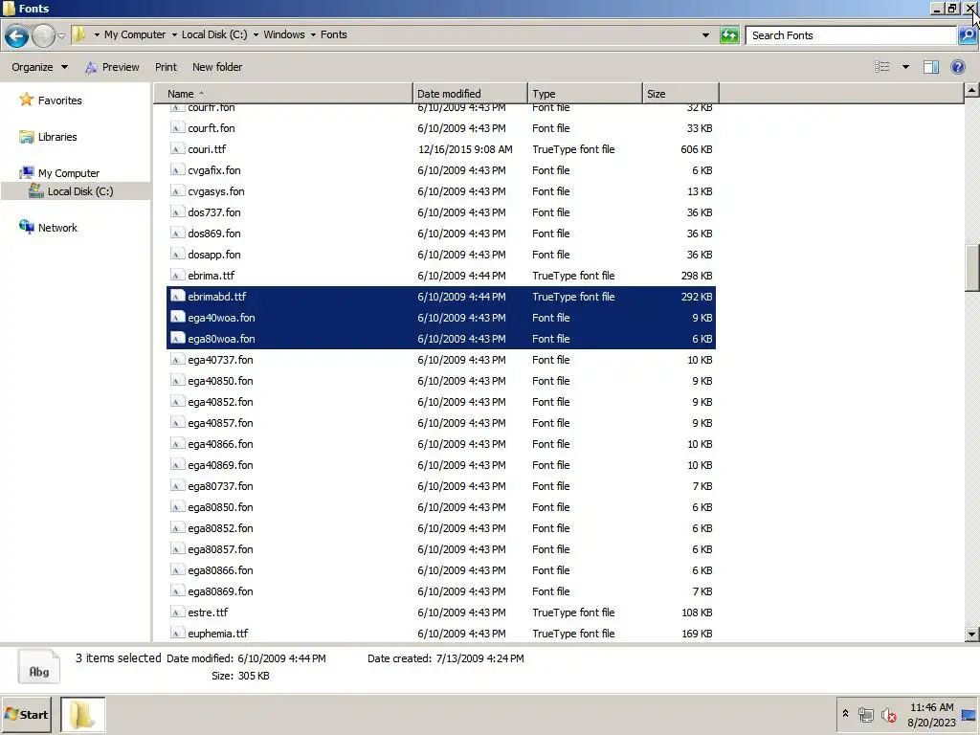Click the vertical scrollbar thumb

point(971,268)
